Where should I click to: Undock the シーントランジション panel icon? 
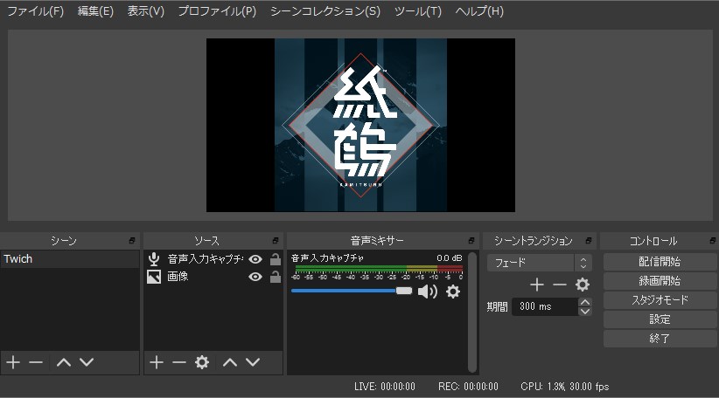click(589, 240)
